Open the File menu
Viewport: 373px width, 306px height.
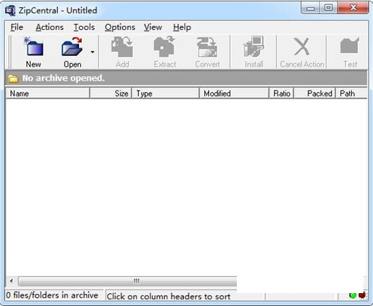(x=17, y=27)
